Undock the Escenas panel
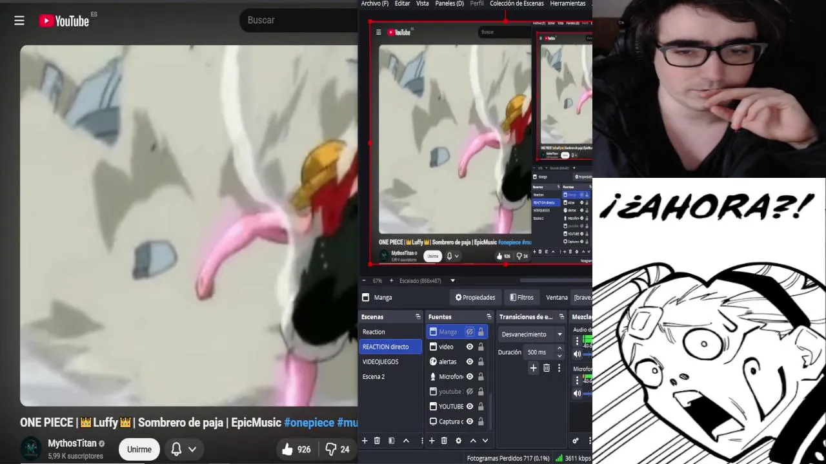This screenshot has height=464, width=826. (x=418, y=316)
